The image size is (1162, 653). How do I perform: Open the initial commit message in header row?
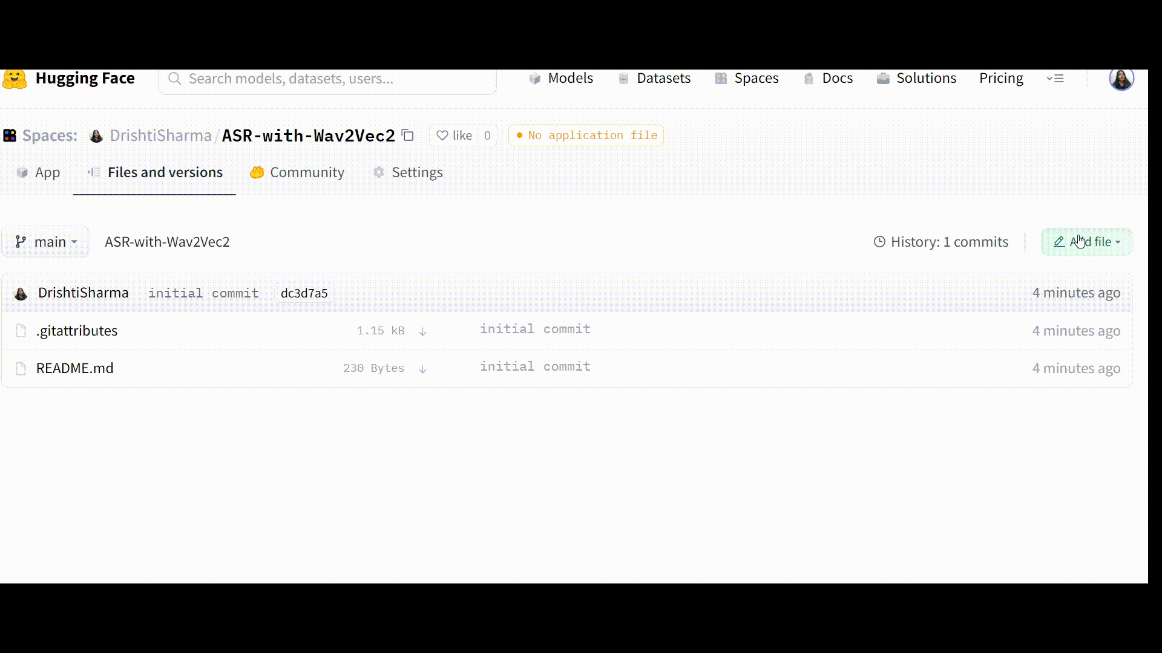pos(203,293)
